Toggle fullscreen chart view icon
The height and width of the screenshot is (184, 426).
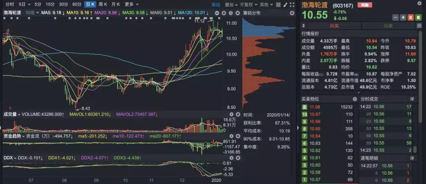click(x=291, y=4)
